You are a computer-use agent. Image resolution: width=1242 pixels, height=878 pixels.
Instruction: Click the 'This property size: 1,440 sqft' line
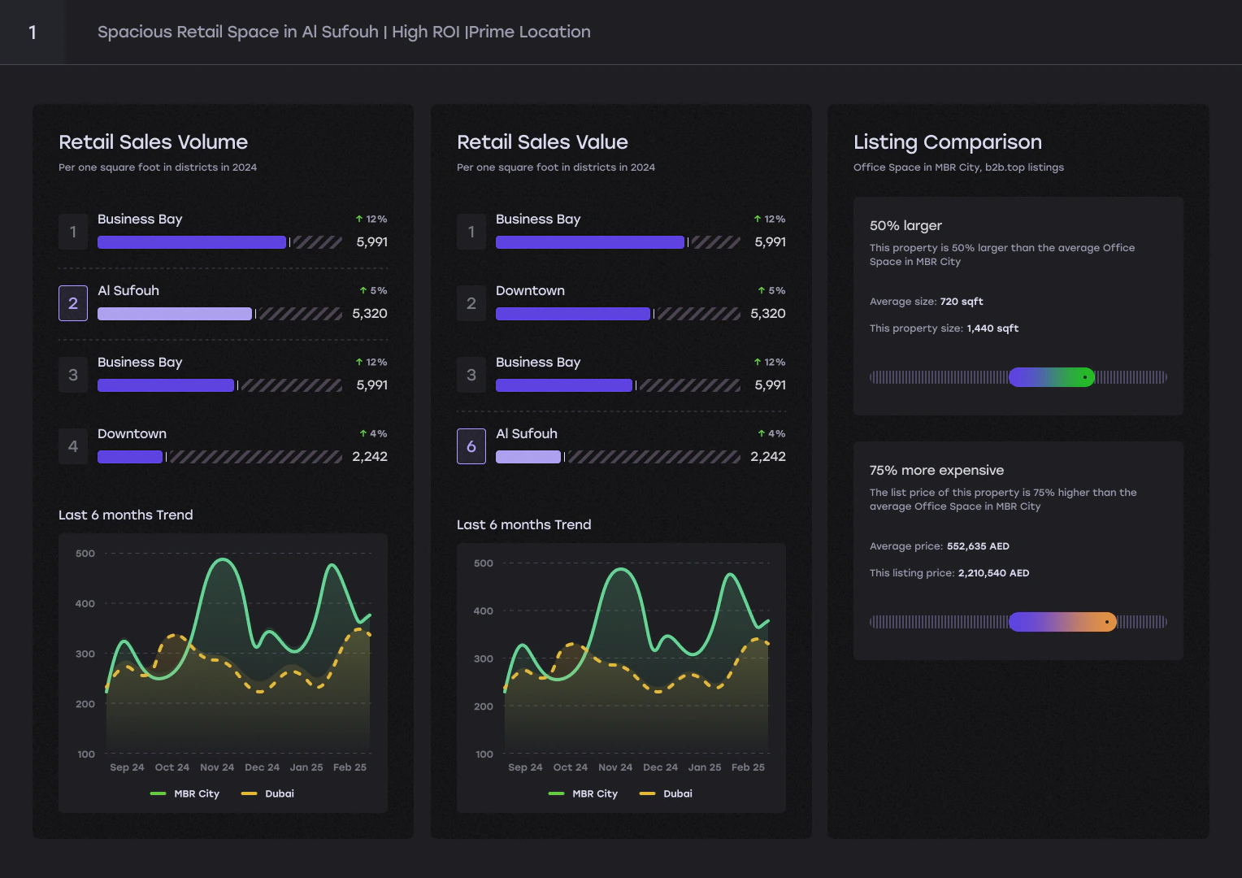(x=944, y=328)
